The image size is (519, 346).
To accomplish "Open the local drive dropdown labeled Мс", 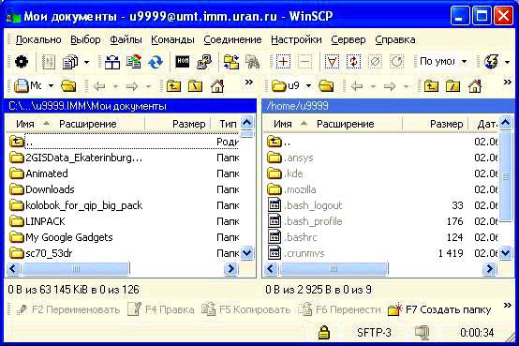I will tap(34, 86).
